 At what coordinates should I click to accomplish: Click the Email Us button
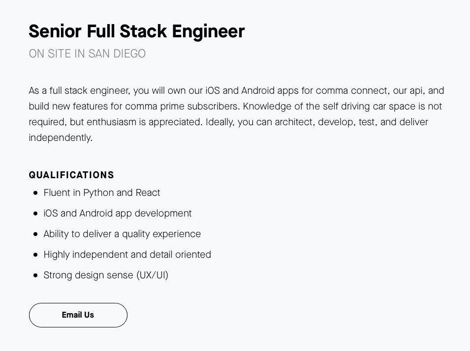(78, 315)
